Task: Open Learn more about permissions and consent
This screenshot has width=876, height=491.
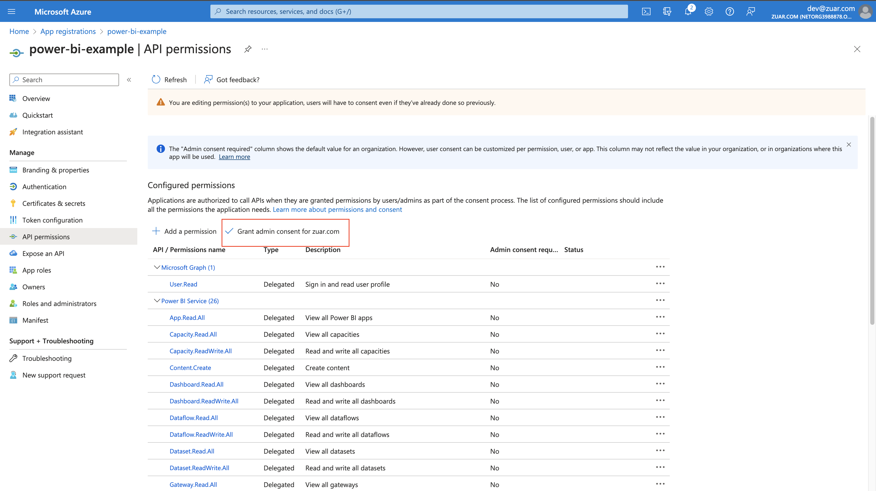Action: tap(337, 209)
